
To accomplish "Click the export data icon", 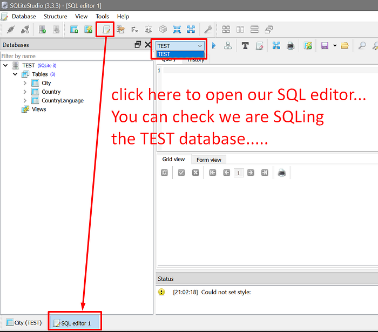I will point(191,30).
